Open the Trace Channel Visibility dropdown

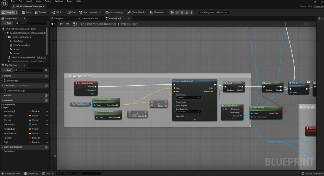click(x=188, y=98)
